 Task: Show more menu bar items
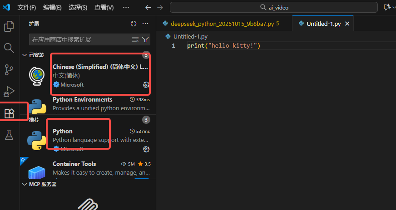(x=126, y=7)
